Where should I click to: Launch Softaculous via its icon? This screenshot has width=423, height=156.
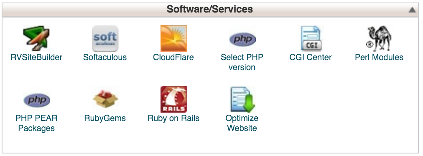pyautogui.click(x=105, y=38)
